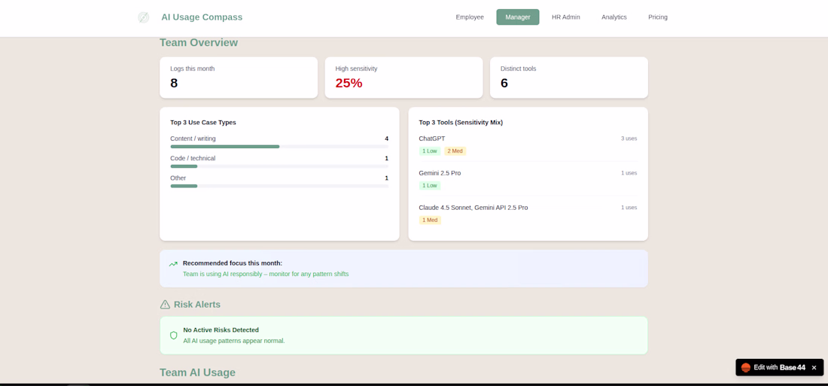Click the Content / writing progress bar
Screen dimensions: 828x386
coord(279,146)
